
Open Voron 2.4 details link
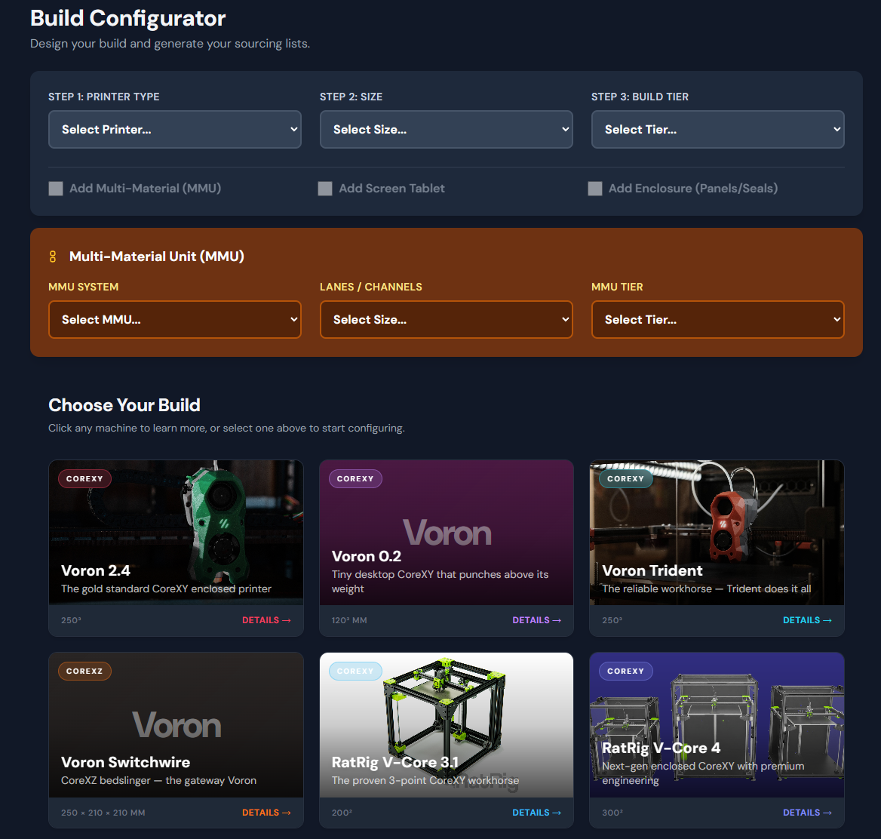coord(266,620)
